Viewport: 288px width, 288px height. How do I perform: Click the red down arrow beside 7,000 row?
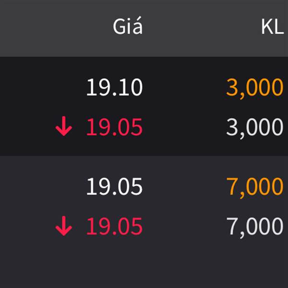64,226
